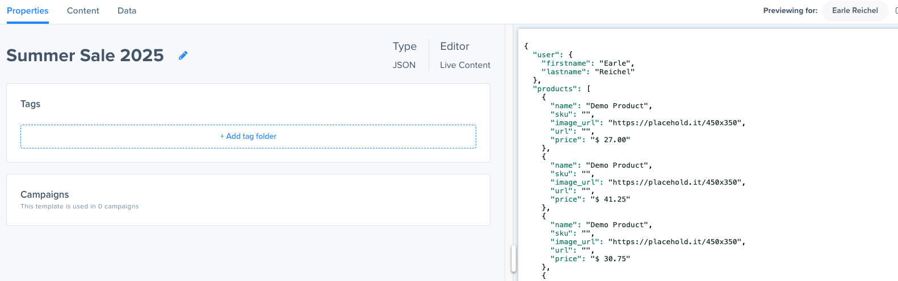Click the cut-off icon right of Earle Reichel
Viewport: 898px width, 281px height.
coord(896,11)
